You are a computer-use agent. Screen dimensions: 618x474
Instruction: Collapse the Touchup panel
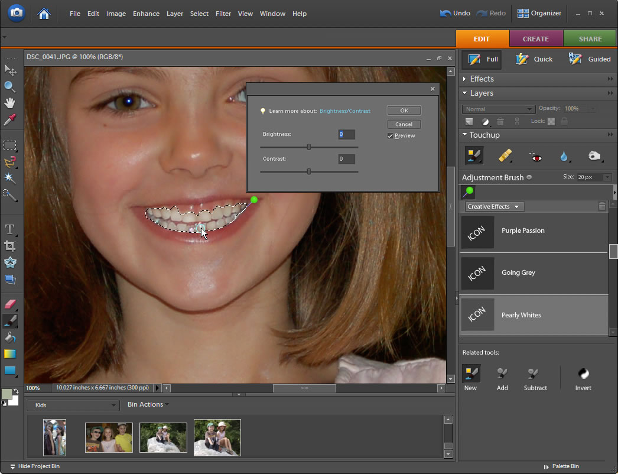[x=465, y=135]
